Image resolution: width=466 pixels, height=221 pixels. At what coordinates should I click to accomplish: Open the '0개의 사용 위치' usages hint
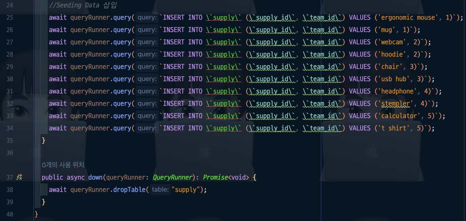[x=63, y=165]
